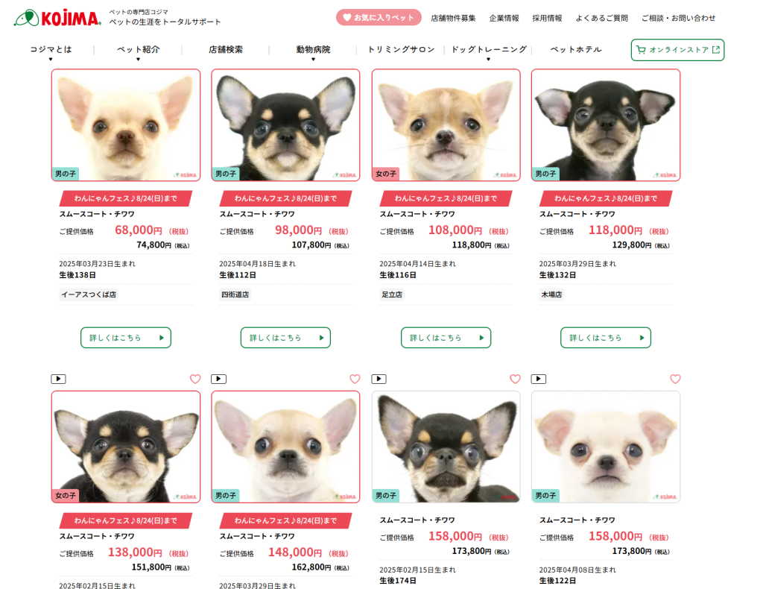Image resolution: width=763 pixels, height=589 pixels.
Task: Play video for 148,000円 chihuahua
Action: pos(218,379)
